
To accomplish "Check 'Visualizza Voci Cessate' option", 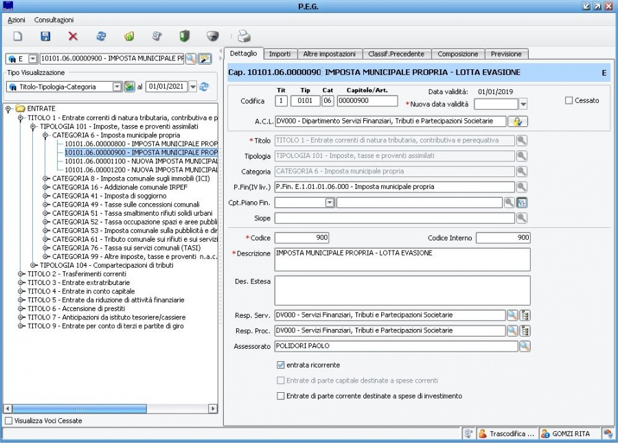I will (x=8, y=420).
